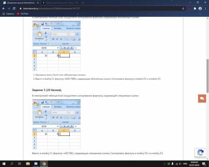Select the first interneturok browser tab
This screenshot has height=167, width=209.
(x=21, y=3)
